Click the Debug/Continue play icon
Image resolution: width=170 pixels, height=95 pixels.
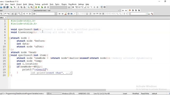click(x=73, y=7)
